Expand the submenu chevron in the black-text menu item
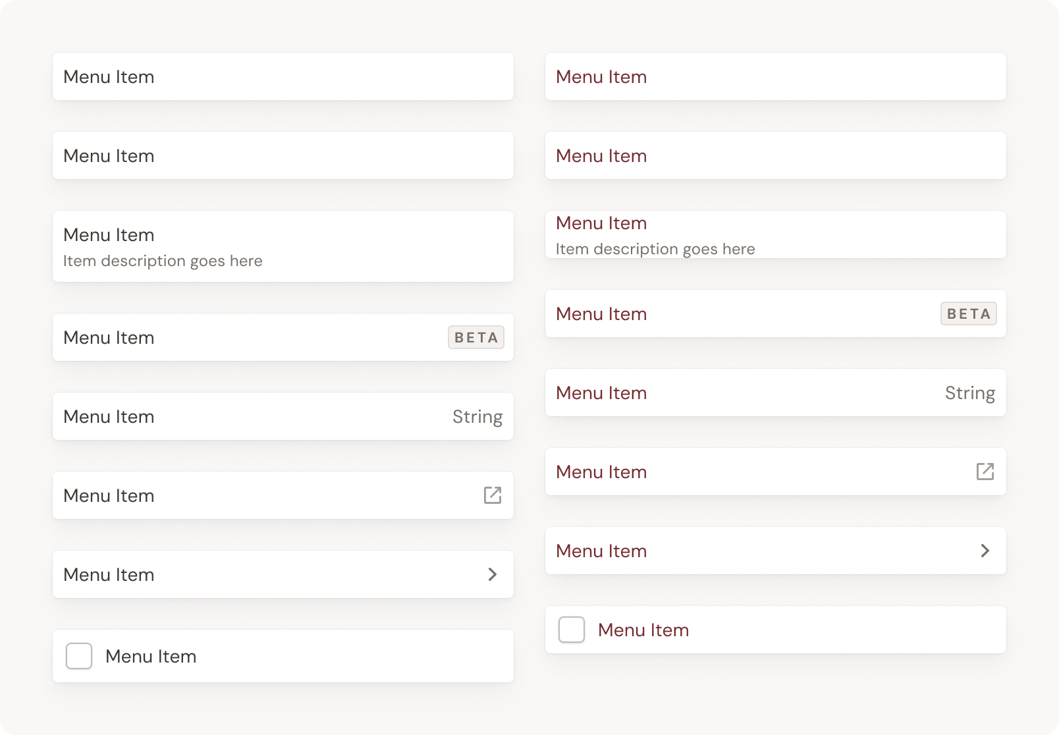1059x735 pixels. pyautogui.click(x=493, y=574)
